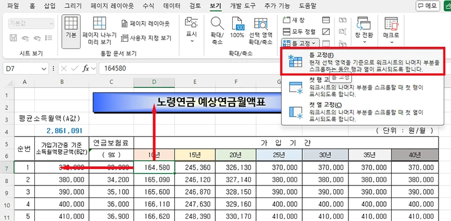Click the 평균소득월액(A값) label cell

(x=50, y=118)
